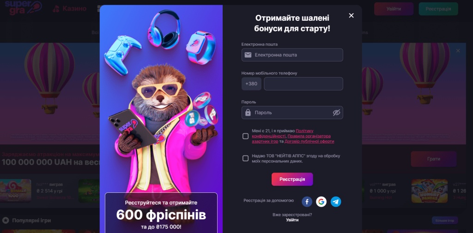Screen dimensions: 473x233
Task: Open the Договір публічної оферти link
Action: pos(309,141)
